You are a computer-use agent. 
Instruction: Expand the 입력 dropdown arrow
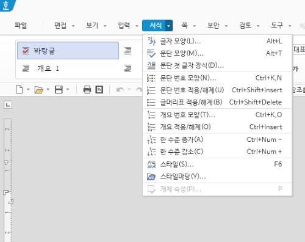(137, 26)
